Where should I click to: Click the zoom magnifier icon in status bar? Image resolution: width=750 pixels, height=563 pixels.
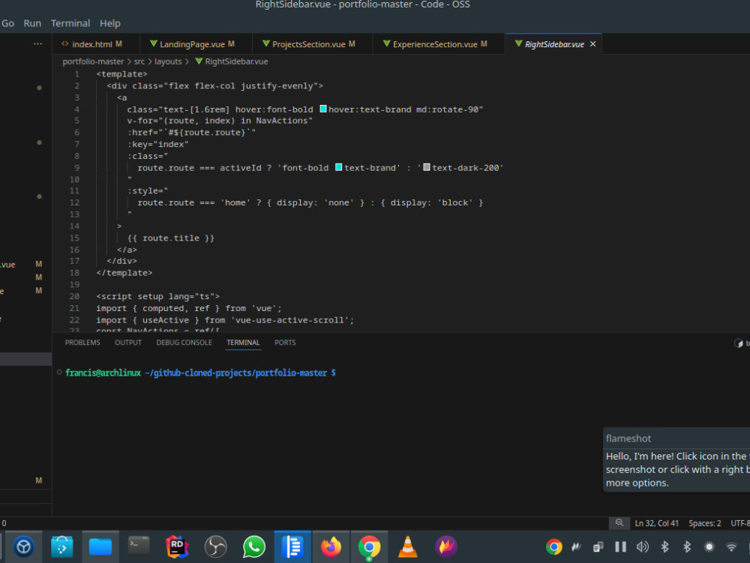point(619,523)
